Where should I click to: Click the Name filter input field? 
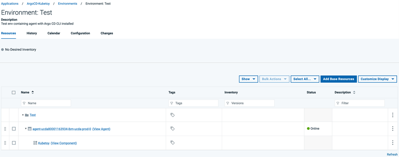pos(46,103)
